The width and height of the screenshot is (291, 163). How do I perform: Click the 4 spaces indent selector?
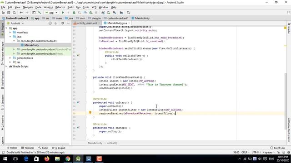click(269, 152)
